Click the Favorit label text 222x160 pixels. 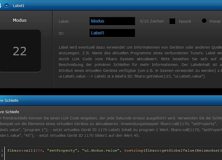185,21
